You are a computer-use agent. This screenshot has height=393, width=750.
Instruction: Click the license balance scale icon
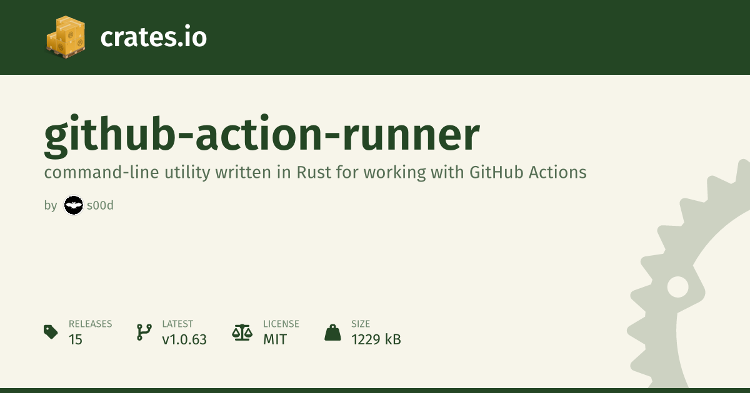click(241, 332)
